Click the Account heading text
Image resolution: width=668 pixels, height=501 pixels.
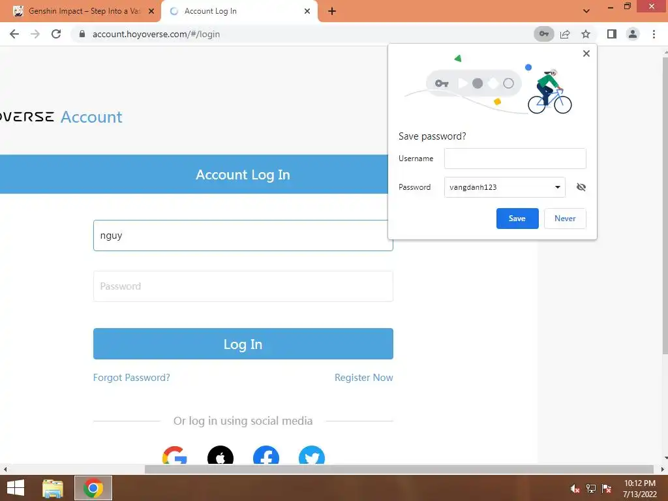tap(91, 117)
